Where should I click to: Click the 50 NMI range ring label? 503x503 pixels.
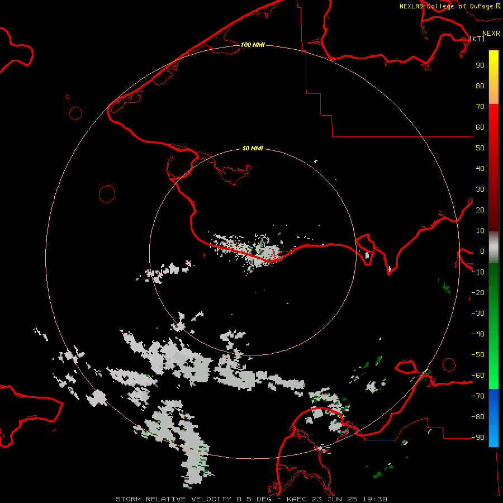tap(253, 148)
